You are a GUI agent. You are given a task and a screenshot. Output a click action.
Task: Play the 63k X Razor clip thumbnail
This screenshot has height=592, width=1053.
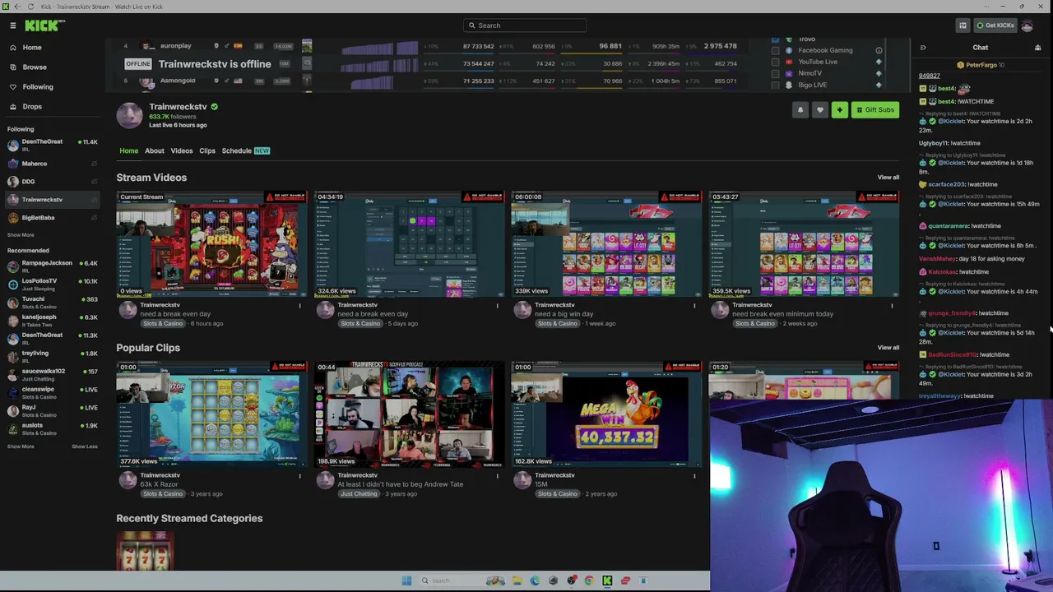pyautogui.click(x=211, y=414)
